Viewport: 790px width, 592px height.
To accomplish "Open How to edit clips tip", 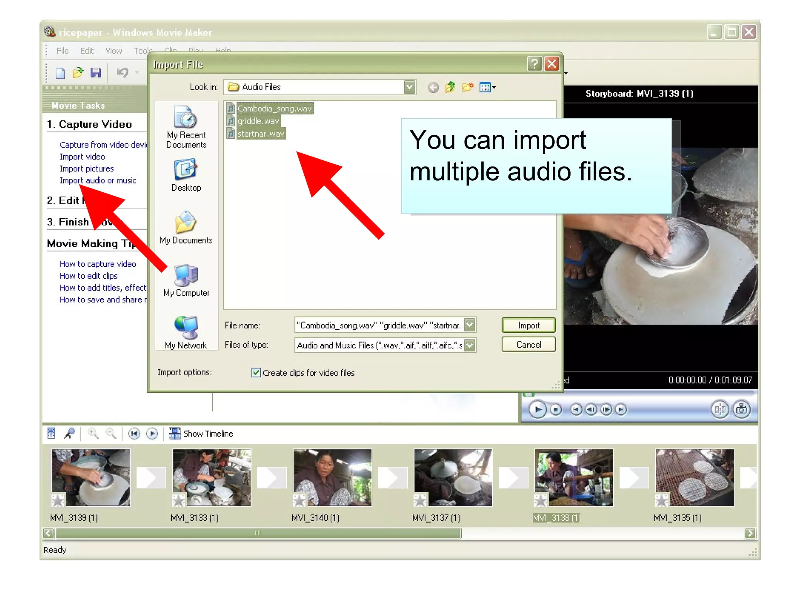I will point(89,276).
